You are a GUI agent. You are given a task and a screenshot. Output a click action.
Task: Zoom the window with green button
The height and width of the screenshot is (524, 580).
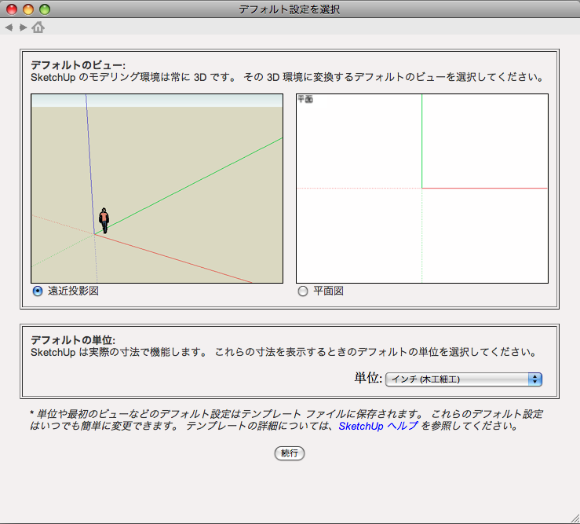[x=45, y=9]
